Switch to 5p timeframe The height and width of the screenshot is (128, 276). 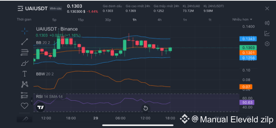click(54, 20)
